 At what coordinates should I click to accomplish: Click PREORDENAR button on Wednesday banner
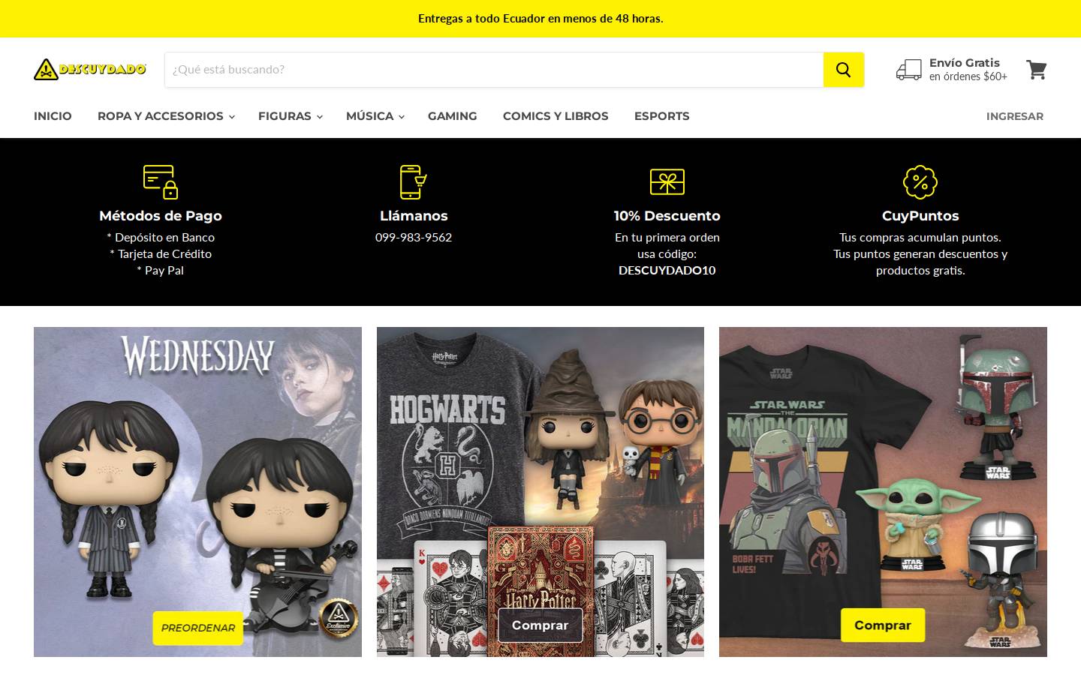coord(198,628)
